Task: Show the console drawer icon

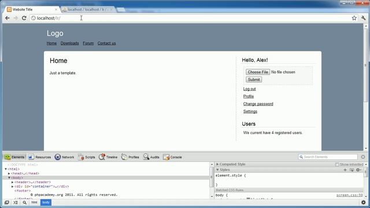Action: pyautogui.click(x=16, y=203)
